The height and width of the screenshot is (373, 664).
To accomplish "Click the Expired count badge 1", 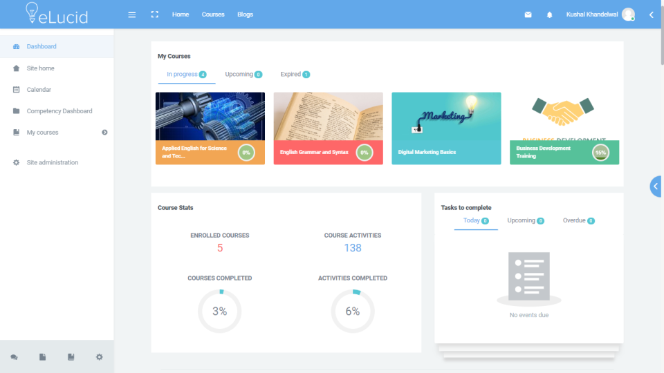I will 306,75.
